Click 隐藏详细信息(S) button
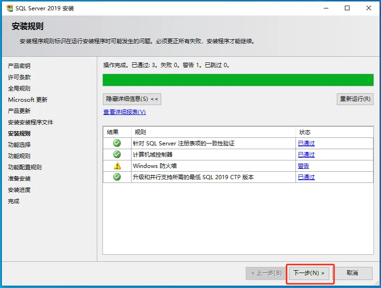Viewport: 381px width, 288px height. point(132,99)
